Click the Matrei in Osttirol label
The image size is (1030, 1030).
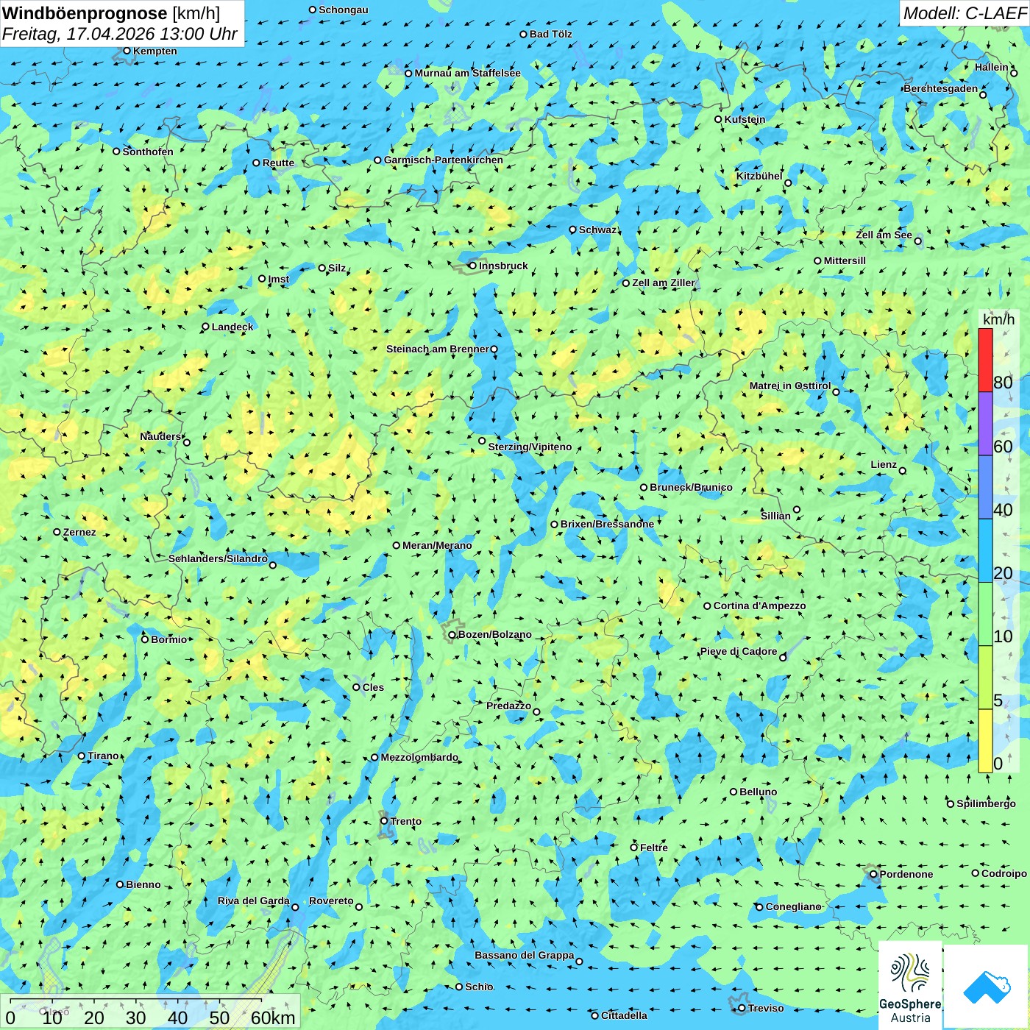[790, 386]
